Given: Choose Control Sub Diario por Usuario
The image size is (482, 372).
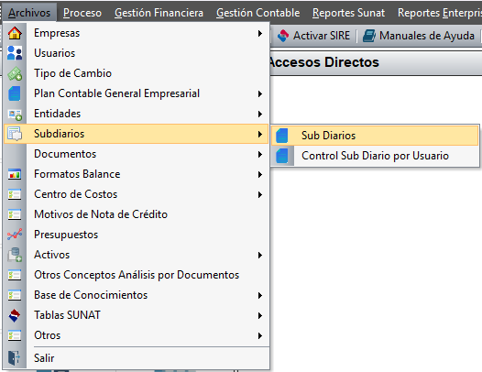Looking at the screenshot, I should pyautogui.click(x=375, y=156).
